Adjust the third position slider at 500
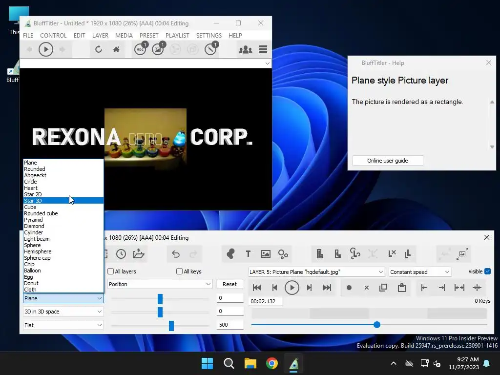 tap(171, 326)
